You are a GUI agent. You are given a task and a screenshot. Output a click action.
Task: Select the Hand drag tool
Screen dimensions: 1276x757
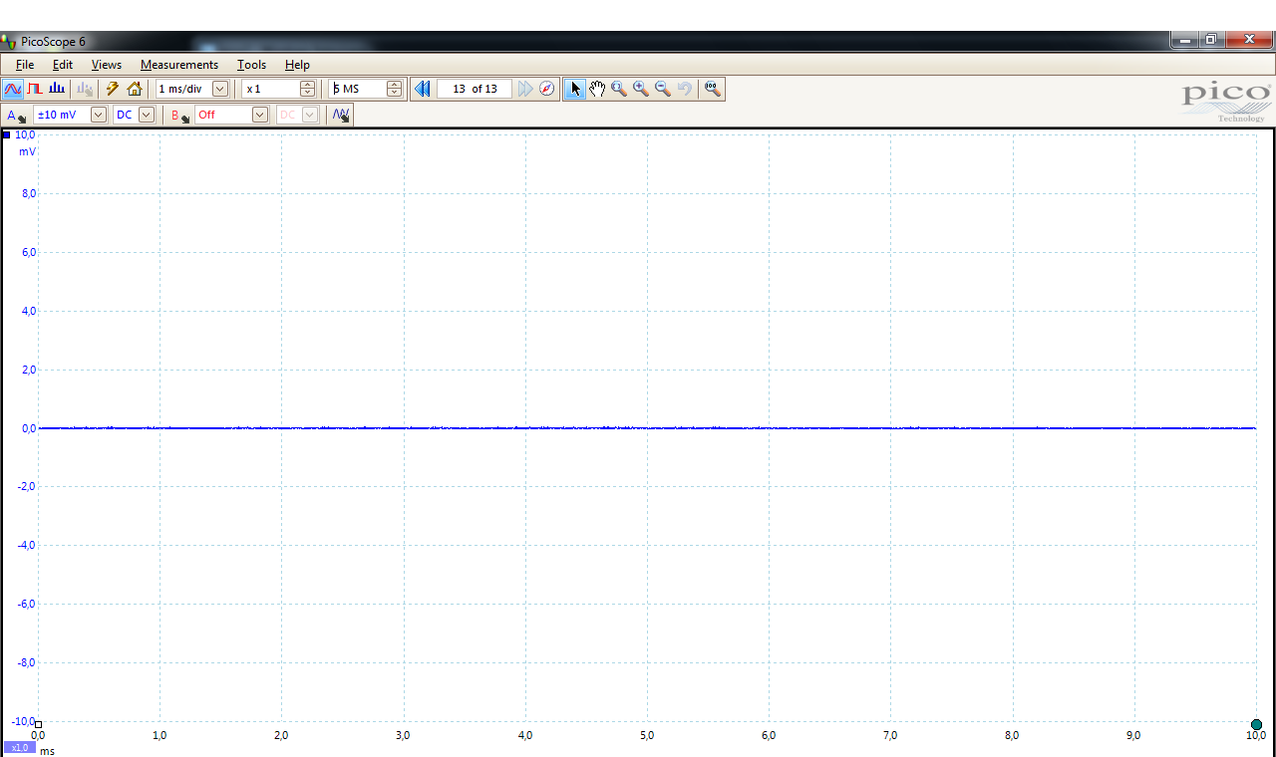coord(597,89)
